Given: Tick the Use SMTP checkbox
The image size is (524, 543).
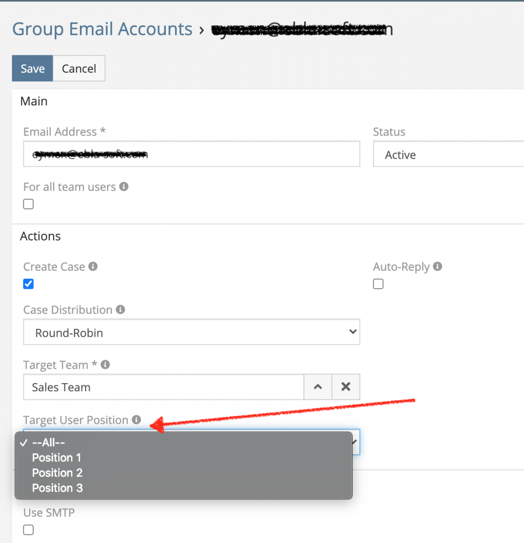Looking at the screenshot, I should (28, 530).
